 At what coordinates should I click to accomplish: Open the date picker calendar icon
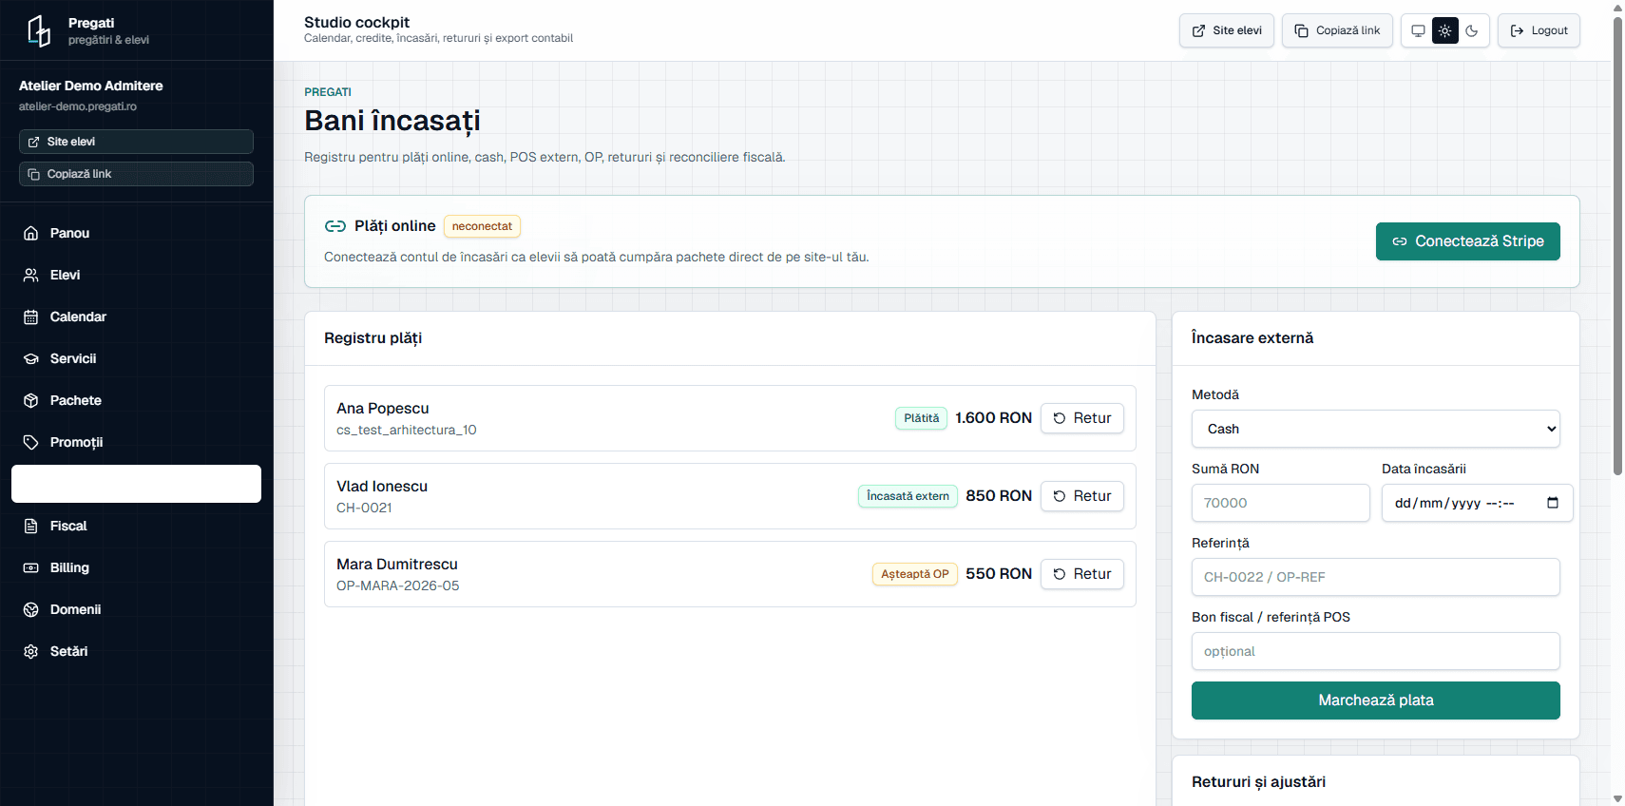pyautogui.click(x=1552, y=503)
